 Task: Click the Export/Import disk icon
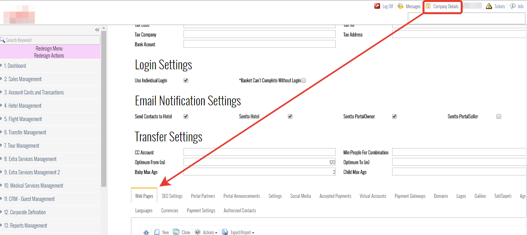tap(225, 232)
